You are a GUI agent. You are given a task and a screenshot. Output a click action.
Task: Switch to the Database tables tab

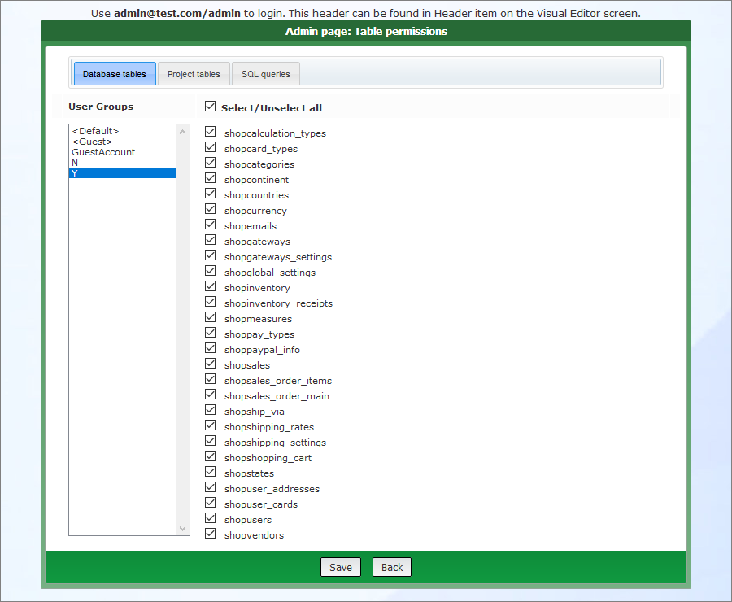pyautogui.click(x=114, y=73)
